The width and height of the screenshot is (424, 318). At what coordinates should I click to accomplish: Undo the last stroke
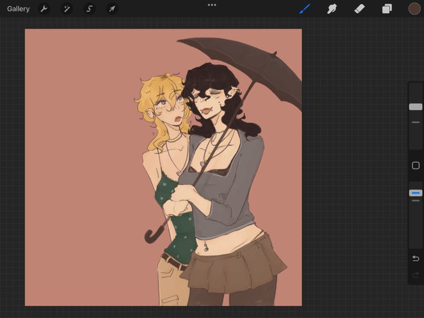pos(416,259)
